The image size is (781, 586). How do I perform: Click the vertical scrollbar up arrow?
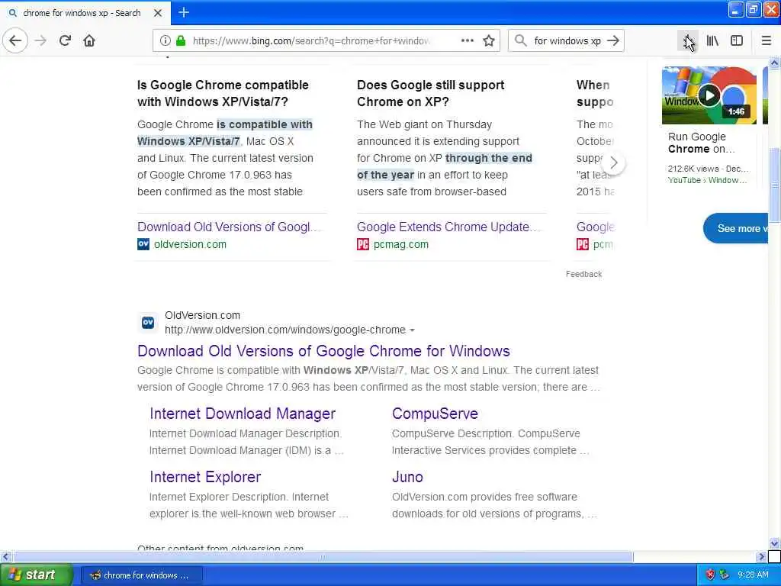pos(774,63)
